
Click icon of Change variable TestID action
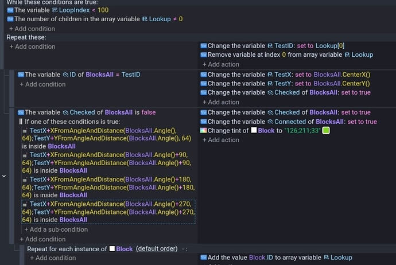point(204,46)
